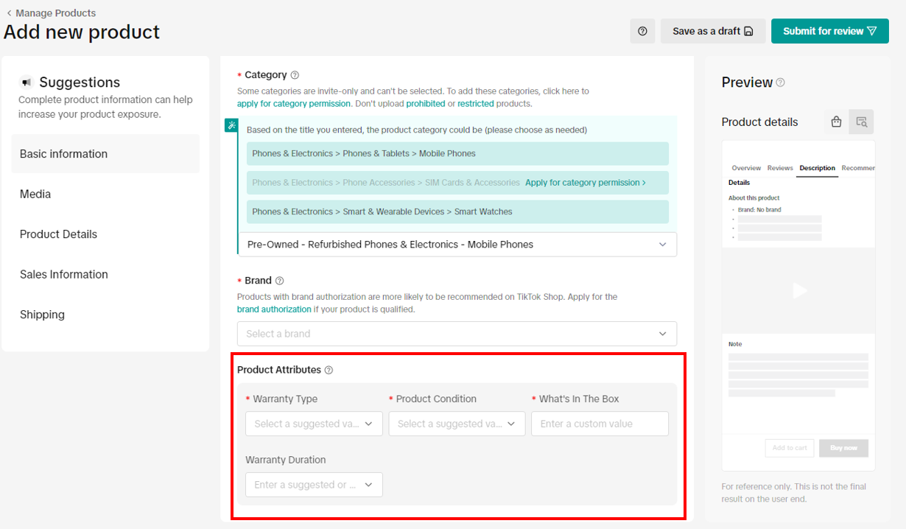
Task: Switch preview to Reviews tab
Action: (780, 168)
